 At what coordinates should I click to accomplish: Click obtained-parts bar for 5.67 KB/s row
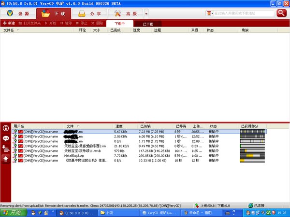(x=252, y=132)
